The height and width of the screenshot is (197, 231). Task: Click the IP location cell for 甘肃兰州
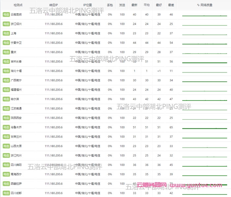point(87,137)
